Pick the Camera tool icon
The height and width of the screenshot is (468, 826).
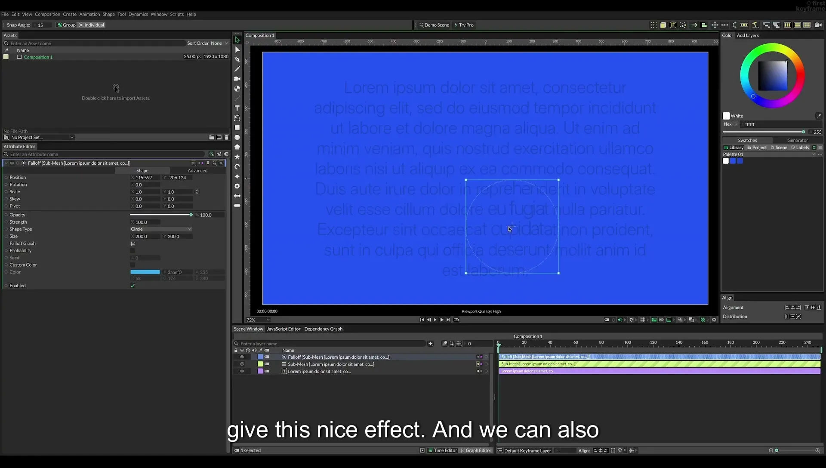coord(237,79)
